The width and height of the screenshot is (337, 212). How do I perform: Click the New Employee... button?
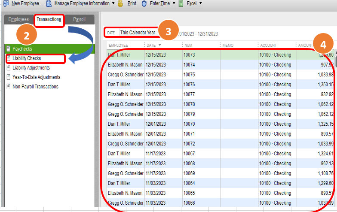point(22,3)
